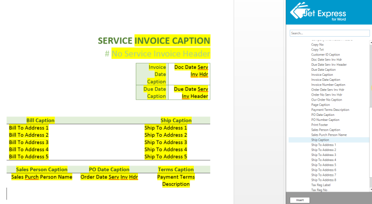Select Tax Reg No field

(x=319, y=190)
